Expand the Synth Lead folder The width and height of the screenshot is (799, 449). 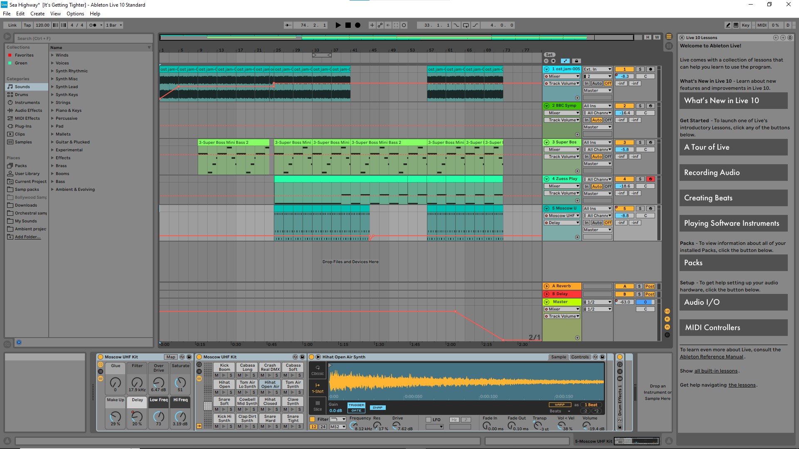pyautogui.click(x=53, y=87)
